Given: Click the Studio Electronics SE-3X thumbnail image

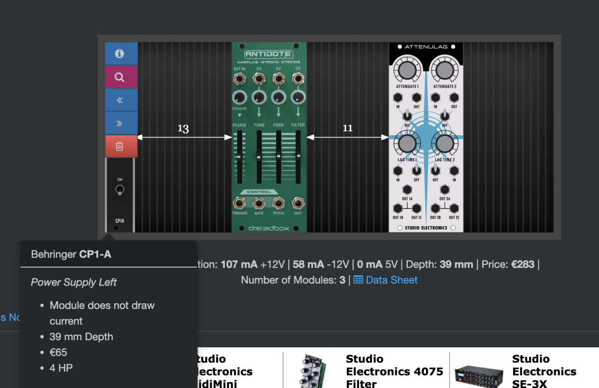Looking at the screenshot, I should 480,375.
